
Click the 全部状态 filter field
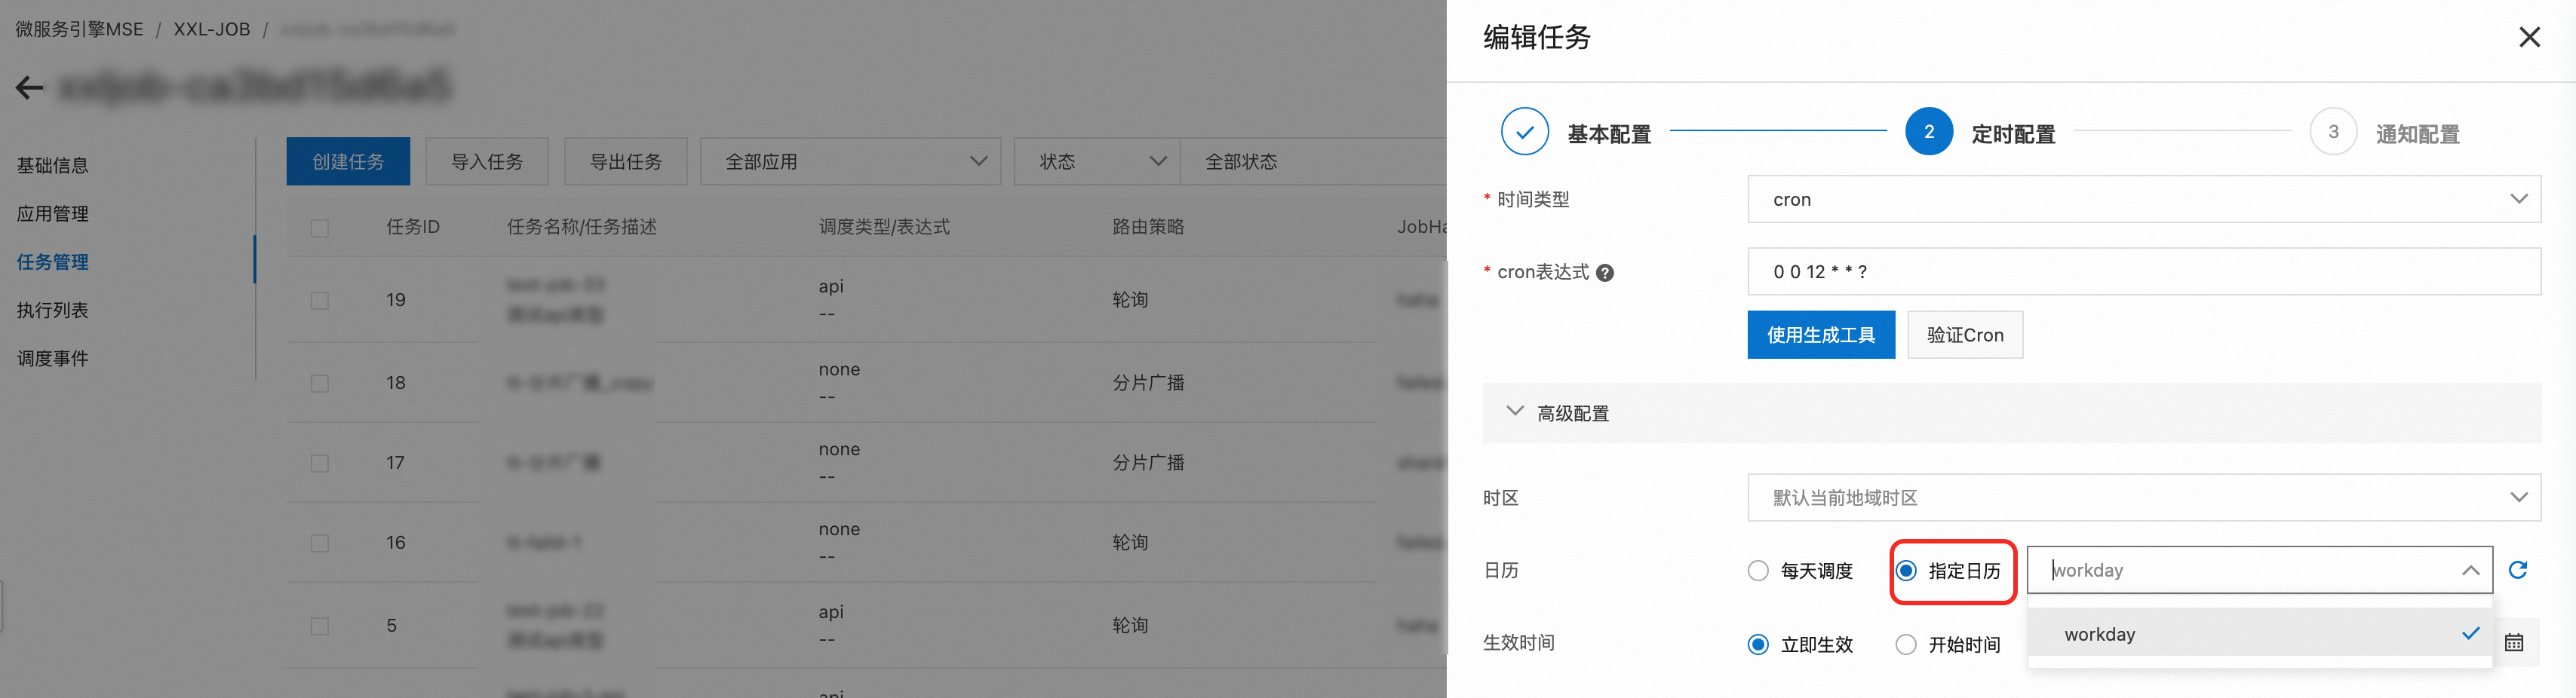click(x=1313, y=162)
